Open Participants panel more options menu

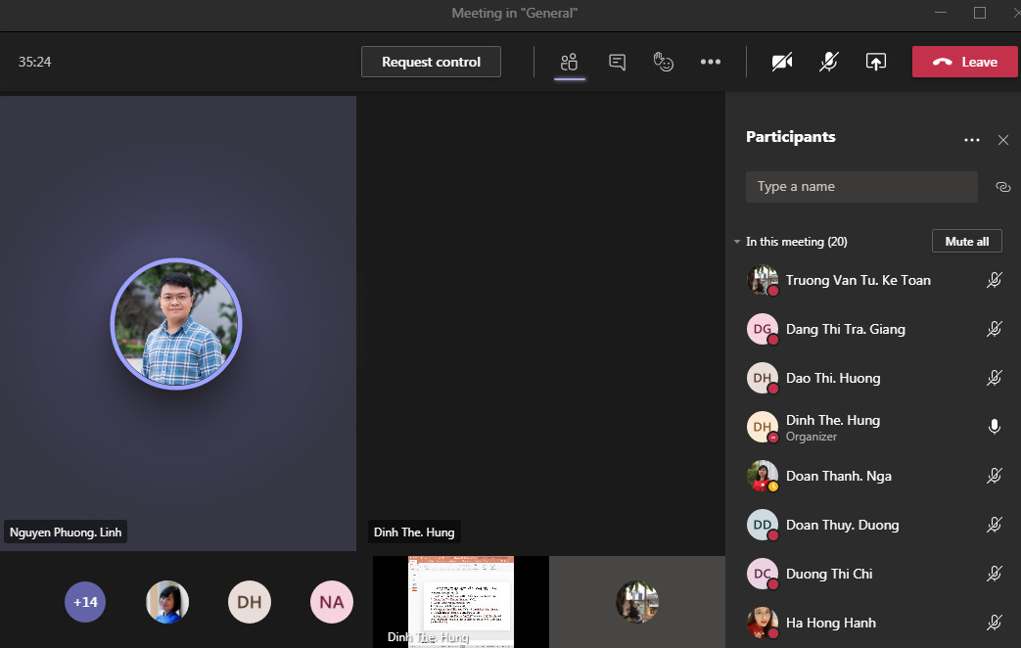coord(971,140)
